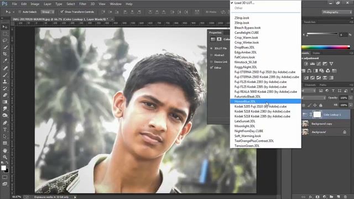Select the Gradient tool
The width and height of the screenshot is (354, 199).
[x=5, y=102]
